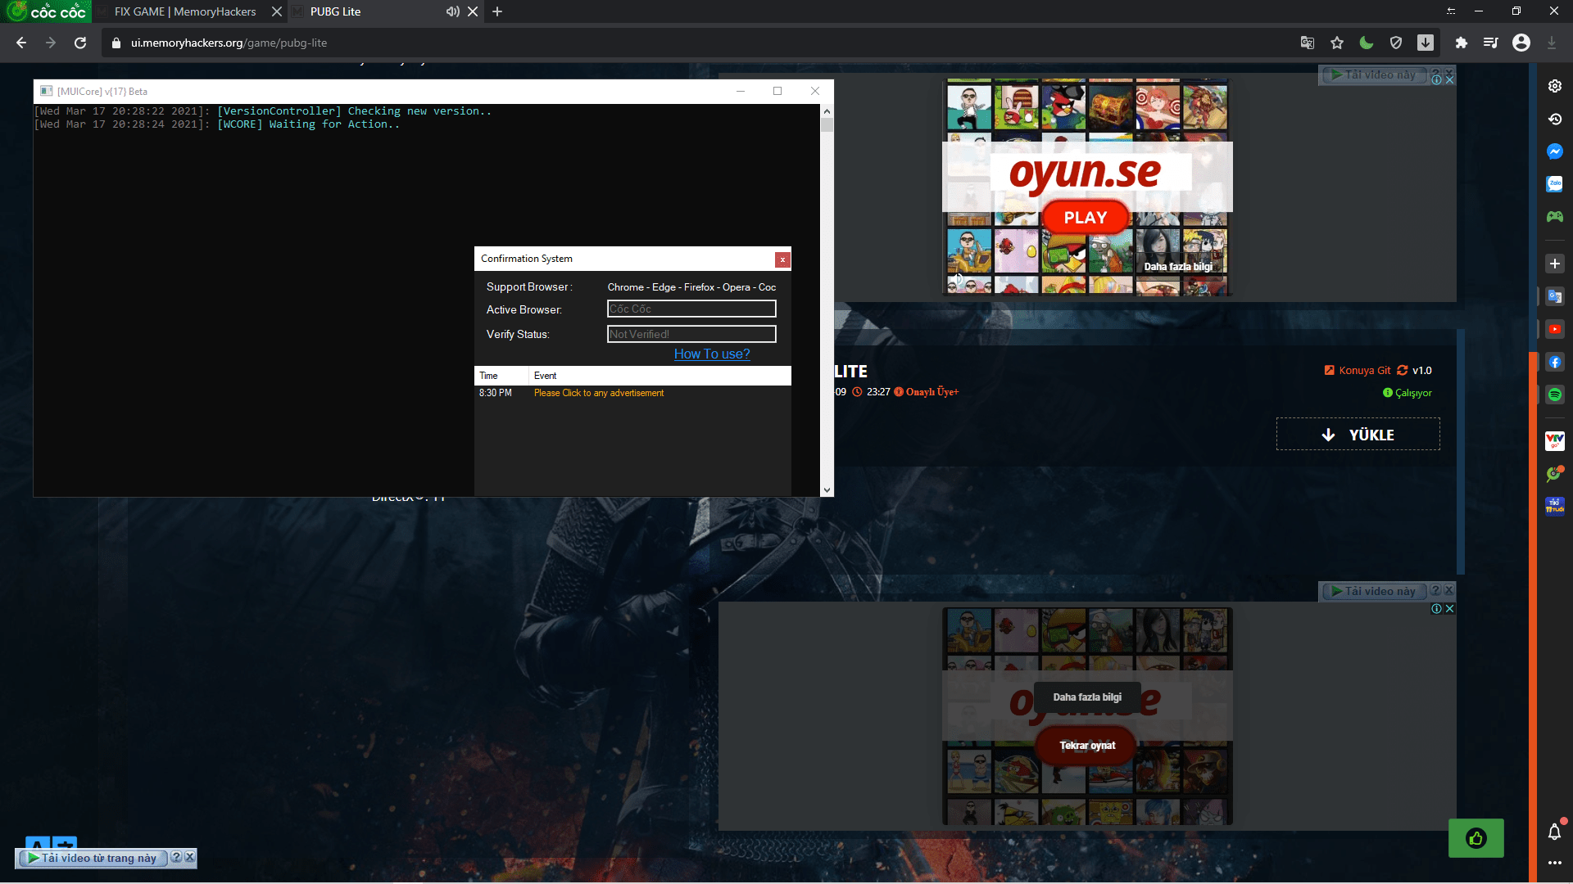The image size is (1573, 884).
Task: Click the How To use? link
Action: [x=712, y=354]
